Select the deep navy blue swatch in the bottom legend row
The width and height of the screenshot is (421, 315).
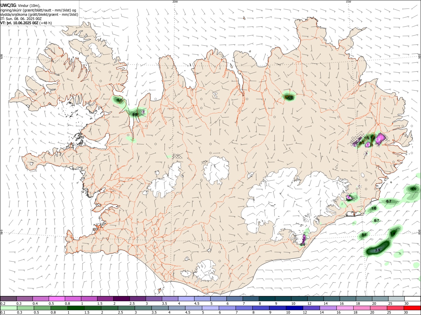click(x=294, y=308)
